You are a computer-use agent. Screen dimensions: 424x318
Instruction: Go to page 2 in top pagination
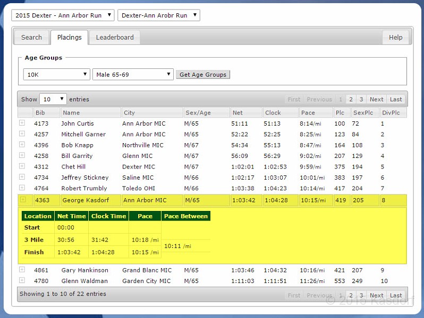pos(351,99)
